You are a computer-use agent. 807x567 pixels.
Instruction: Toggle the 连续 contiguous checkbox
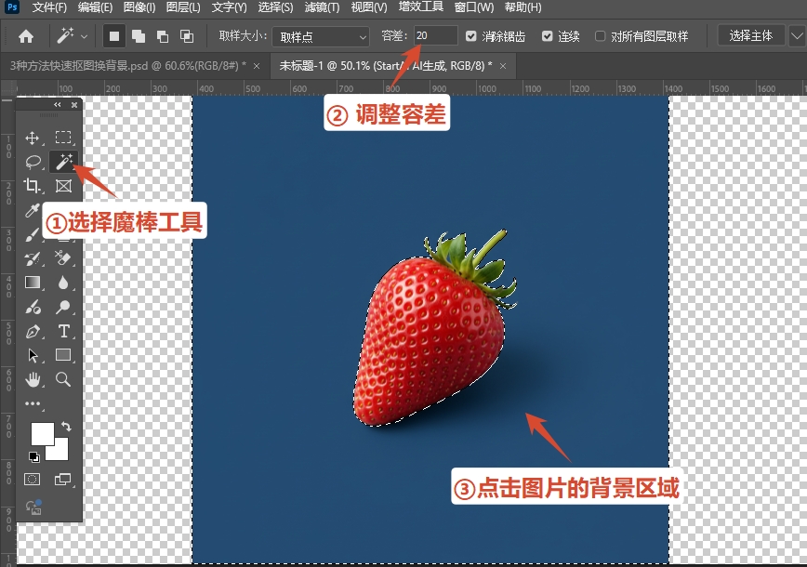point(548,37)
